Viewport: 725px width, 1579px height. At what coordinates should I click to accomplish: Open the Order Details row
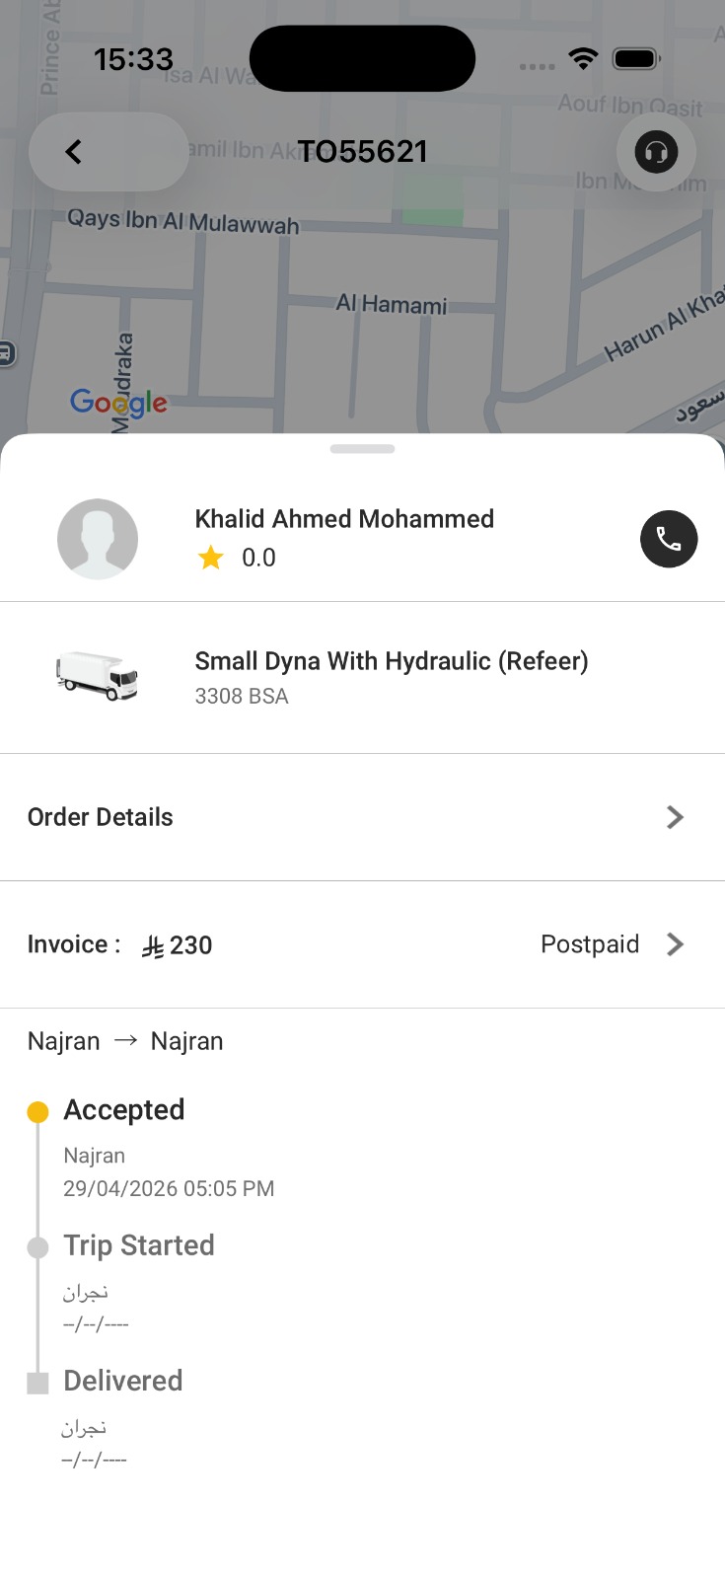(x=362, y=817)
